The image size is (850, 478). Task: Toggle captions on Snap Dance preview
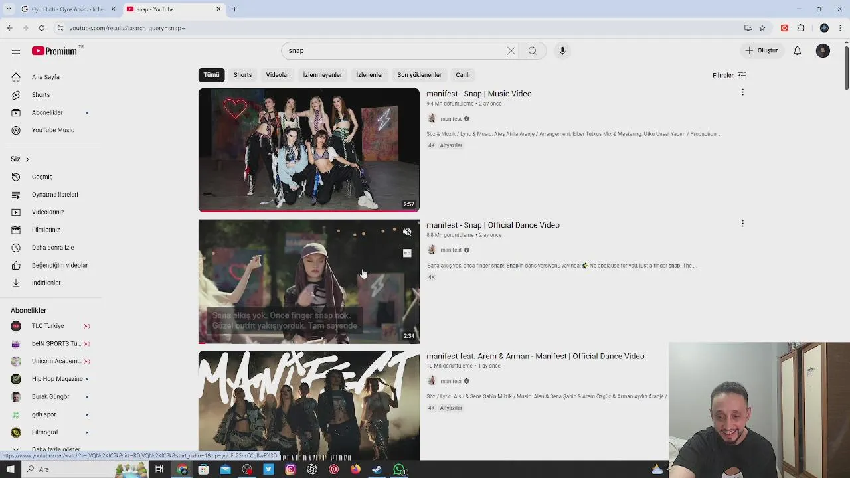point(407,253)
